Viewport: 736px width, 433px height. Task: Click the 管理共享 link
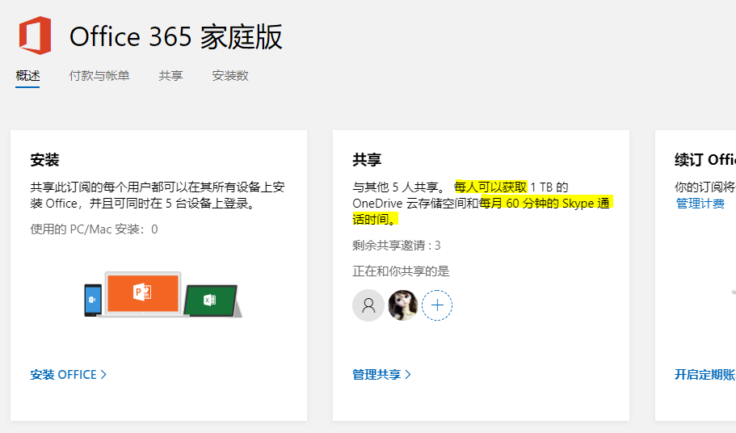point(381,374)
